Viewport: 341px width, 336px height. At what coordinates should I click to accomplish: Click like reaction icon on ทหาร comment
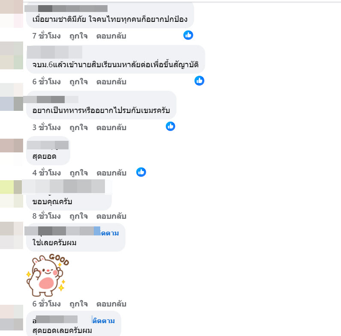coord(170,126)
